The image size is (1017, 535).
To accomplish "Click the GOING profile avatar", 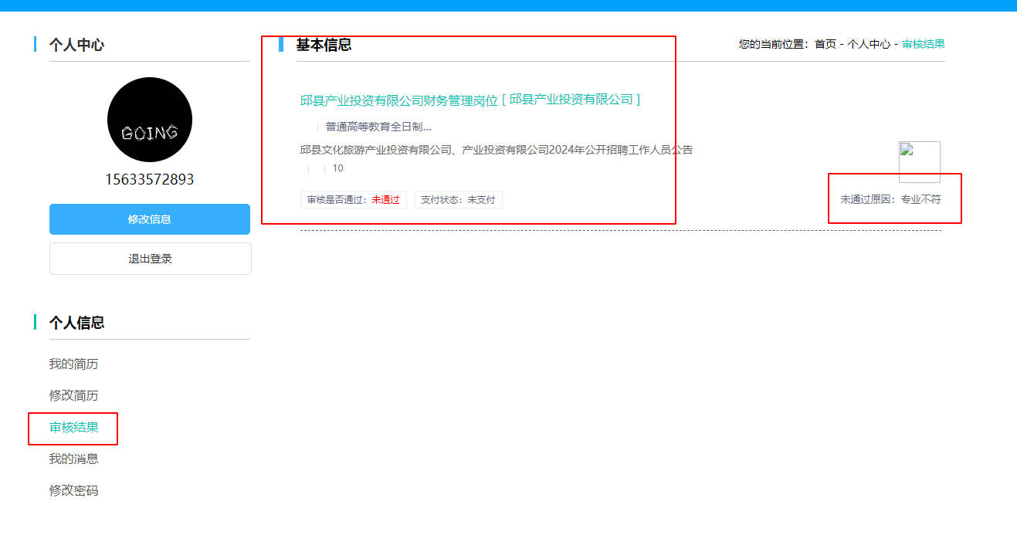I will coord(150,120).
